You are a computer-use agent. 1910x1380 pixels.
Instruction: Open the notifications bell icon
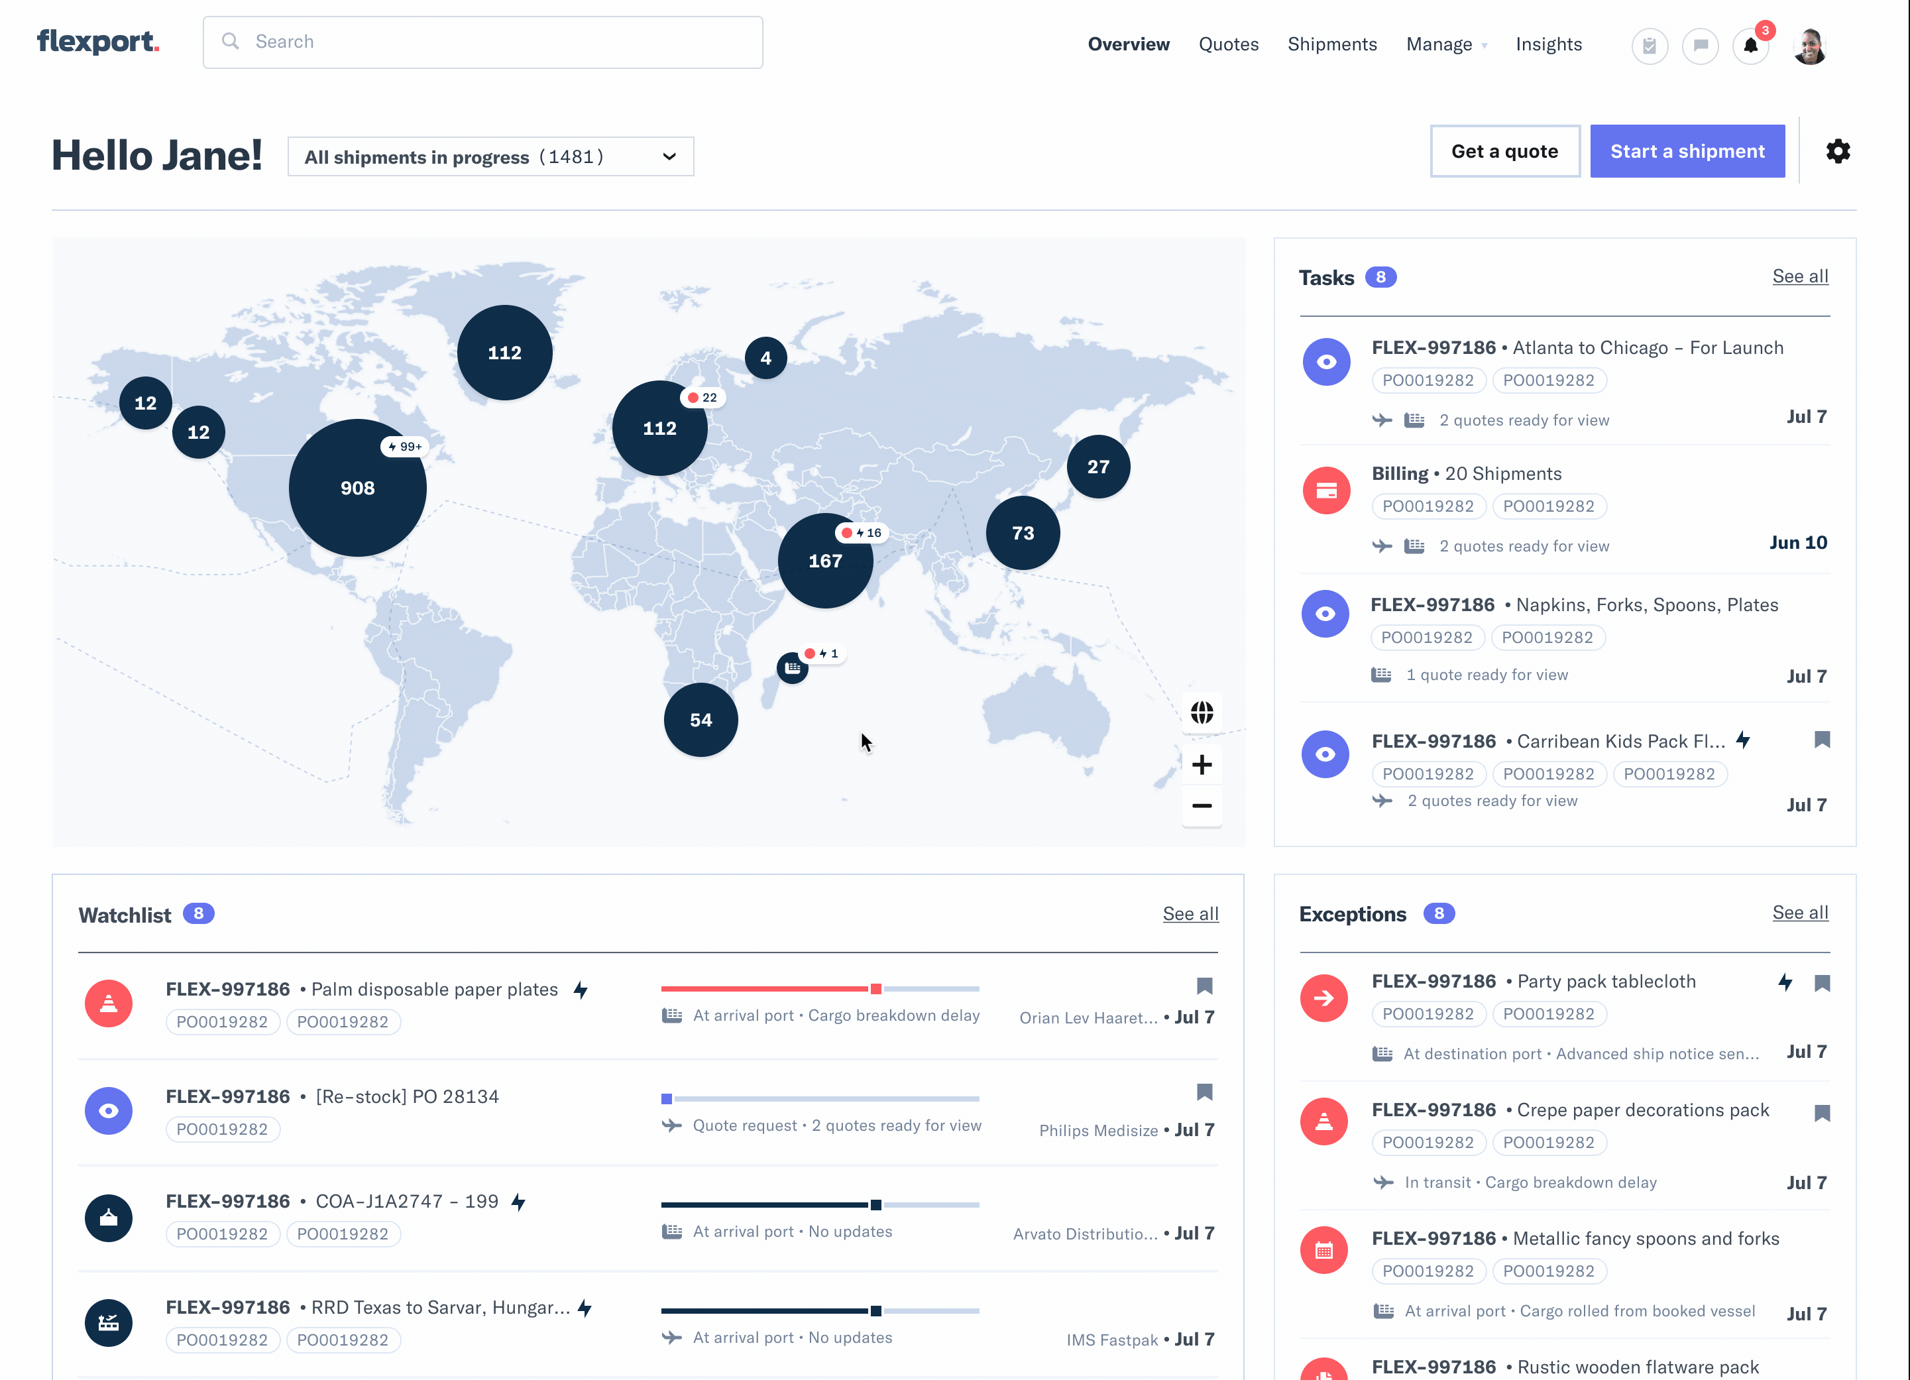point(1750,46)
